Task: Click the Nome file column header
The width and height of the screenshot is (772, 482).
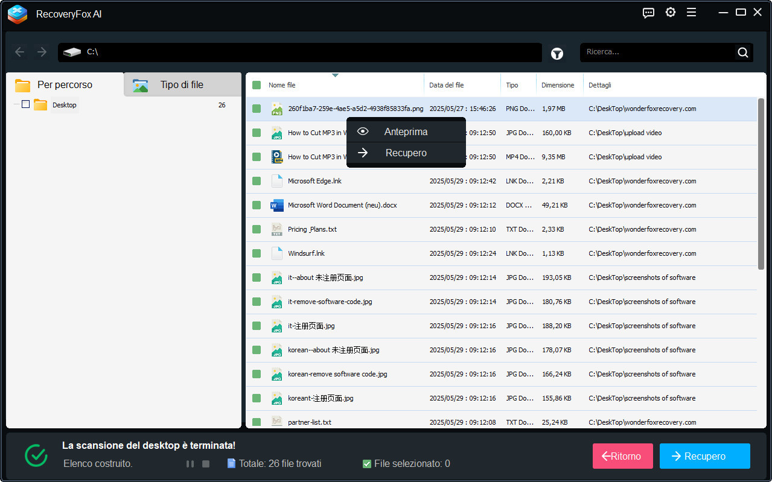Action: tap(282, 85)
